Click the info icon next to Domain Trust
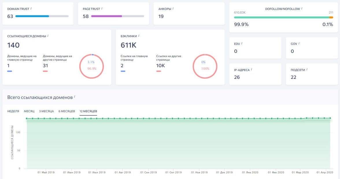The height and width of the screenshot is (179, 340). 31,9
